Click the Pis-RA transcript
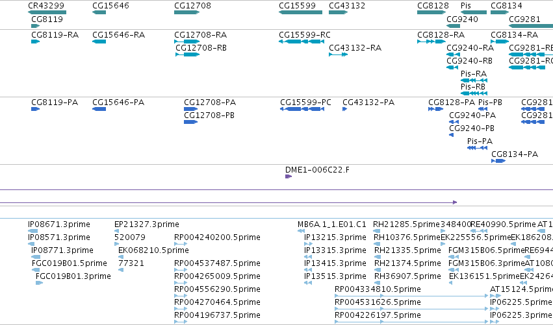 [474, 80]
